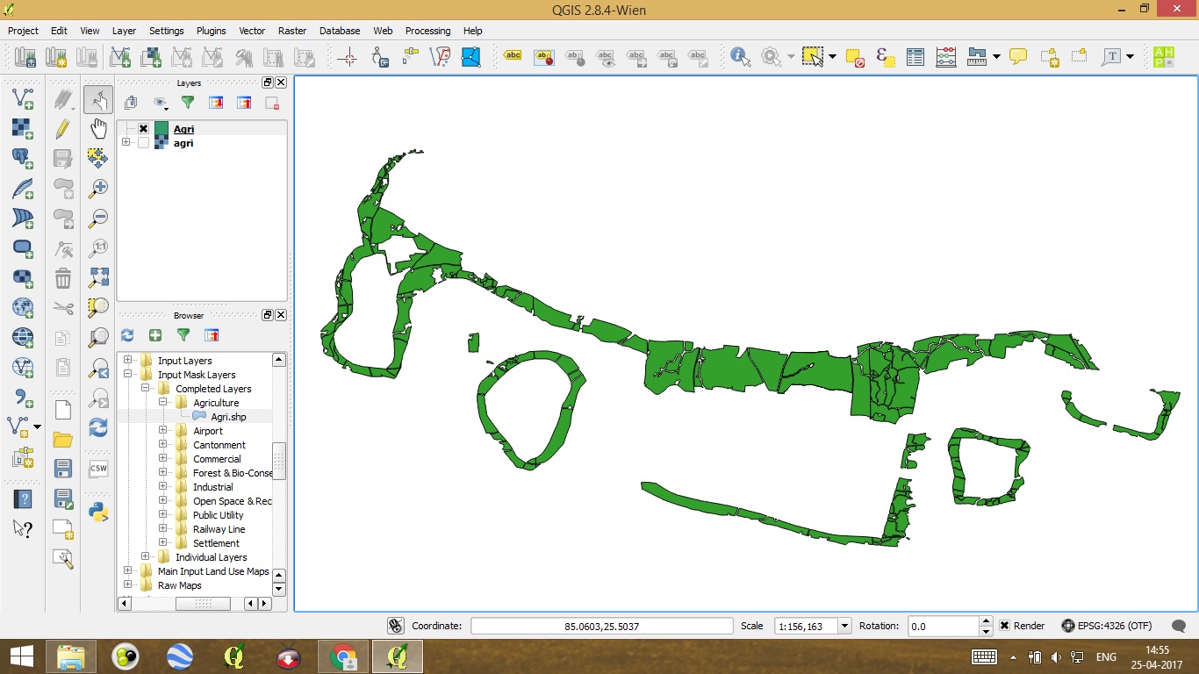
Task: Expand the Settlement folder
Action: pos(163,543)
